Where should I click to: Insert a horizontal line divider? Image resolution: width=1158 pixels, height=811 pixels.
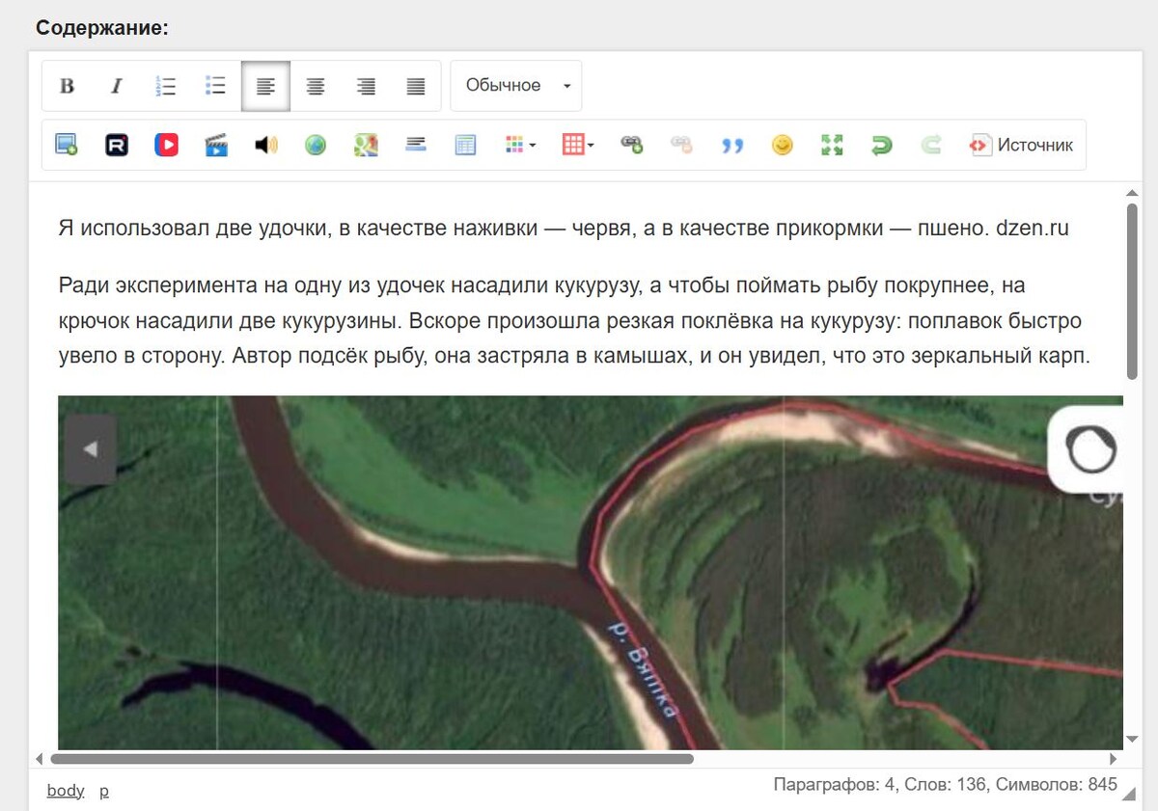(x=416, y=145)
